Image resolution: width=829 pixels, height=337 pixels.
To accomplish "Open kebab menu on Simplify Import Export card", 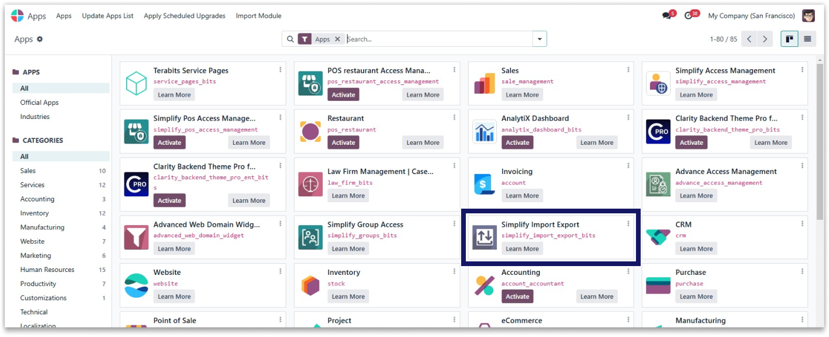I will coord(628,224).
